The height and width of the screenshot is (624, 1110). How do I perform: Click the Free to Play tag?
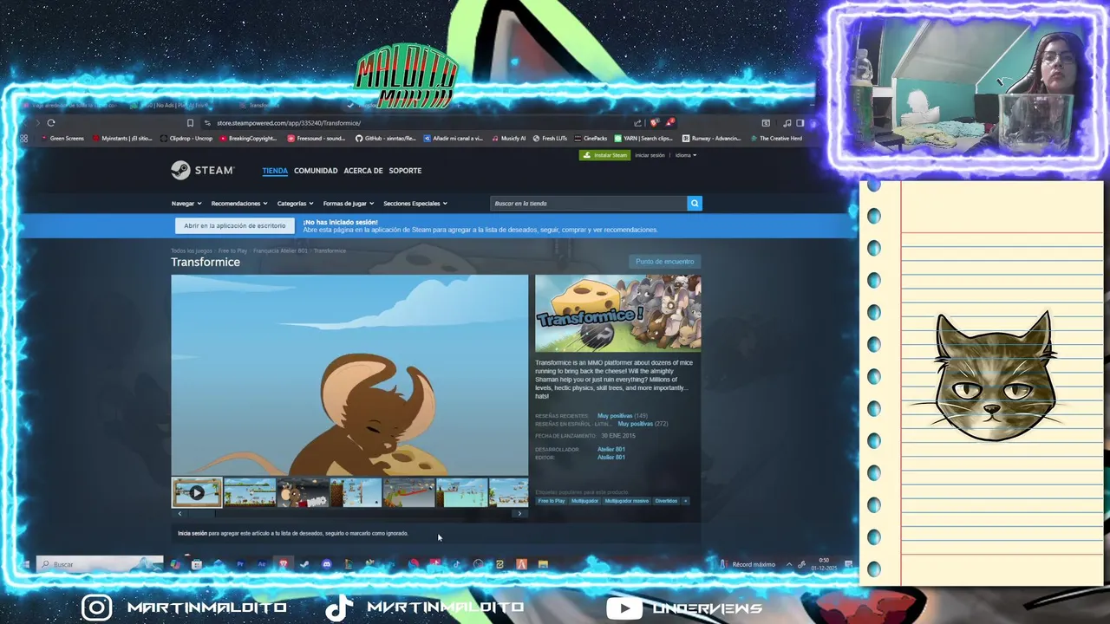point(551,501)
